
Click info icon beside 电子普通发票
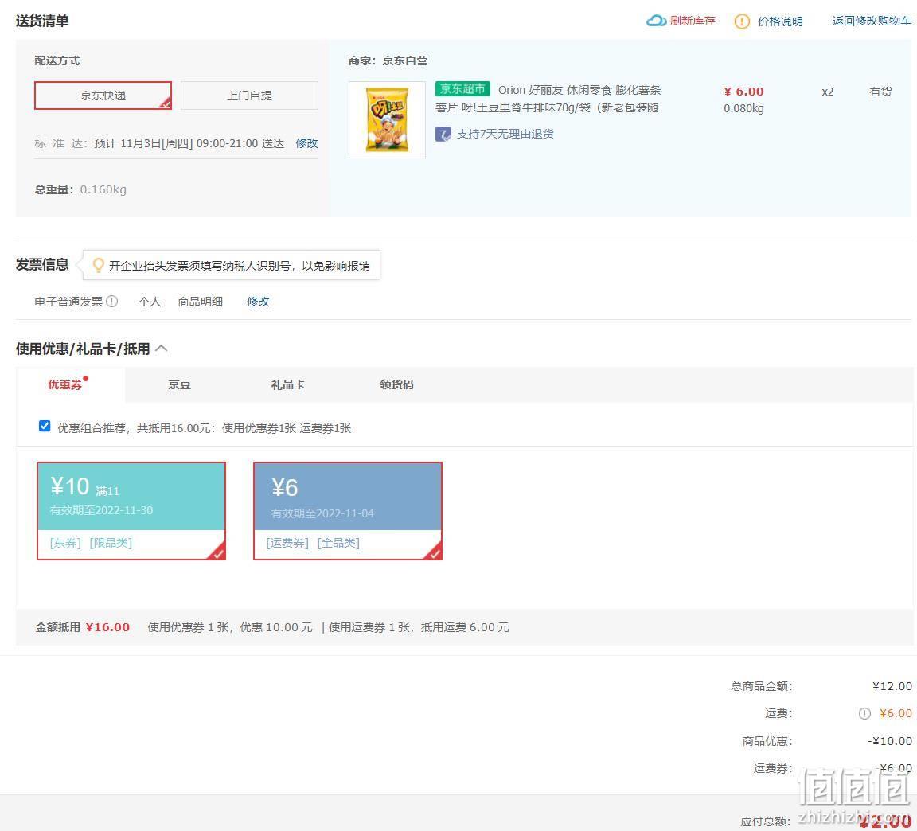(x=111, y=301)
